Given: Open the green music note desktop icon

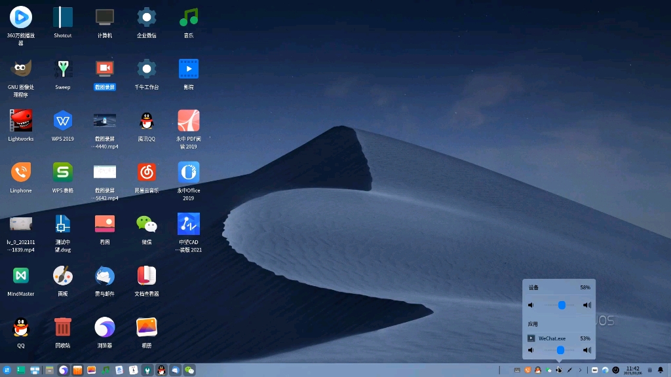Looking at the screenshot, I should coord(189,18).
